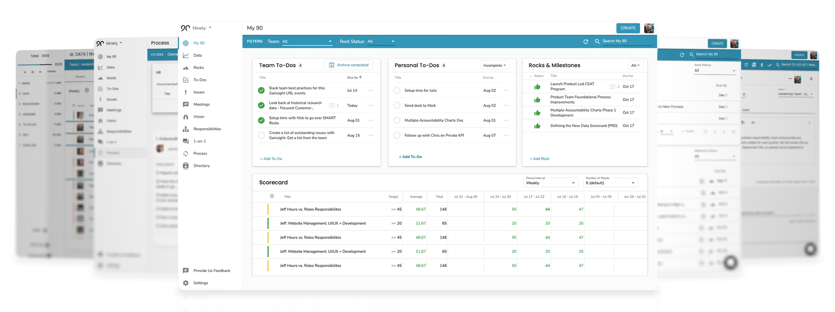Click the Settings gear icon in the sidebar

pos(186,283)
